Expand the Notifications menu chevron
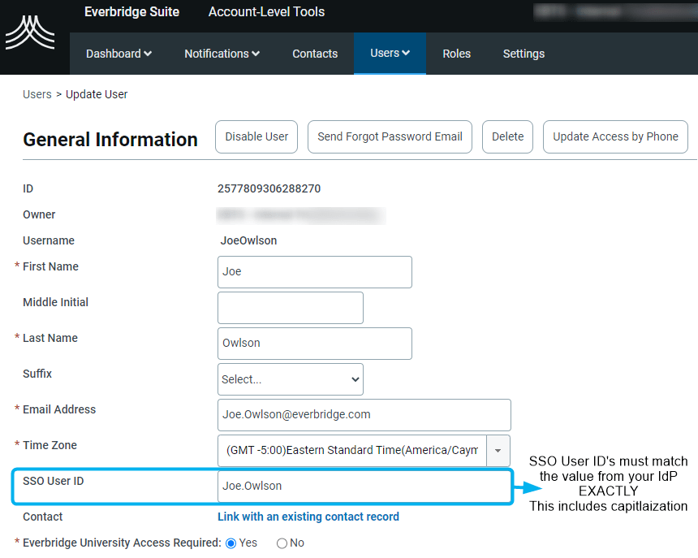The image size is (698, 558). (x=256, y=54)
